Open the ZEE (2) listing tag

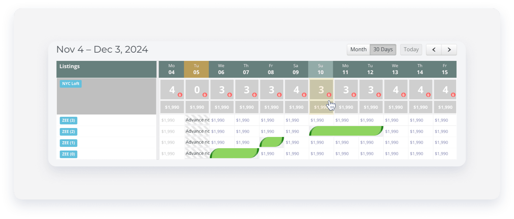point(69,132)
